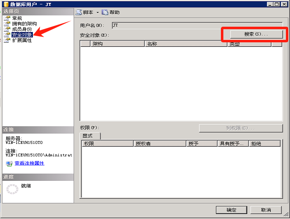Click the connection properties icon

tap(9, 164)
